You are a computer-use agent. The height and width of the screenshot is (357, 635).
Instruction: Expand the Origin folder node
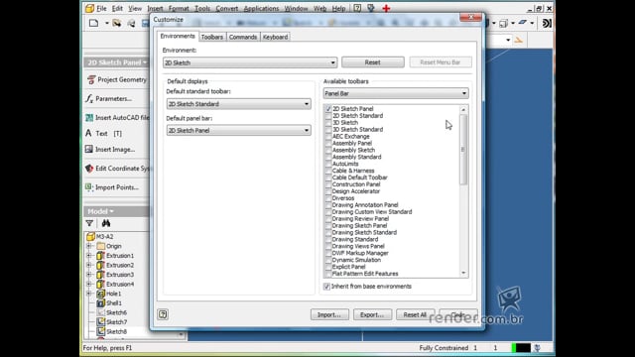pyautogui.click(x=89, y=246)
